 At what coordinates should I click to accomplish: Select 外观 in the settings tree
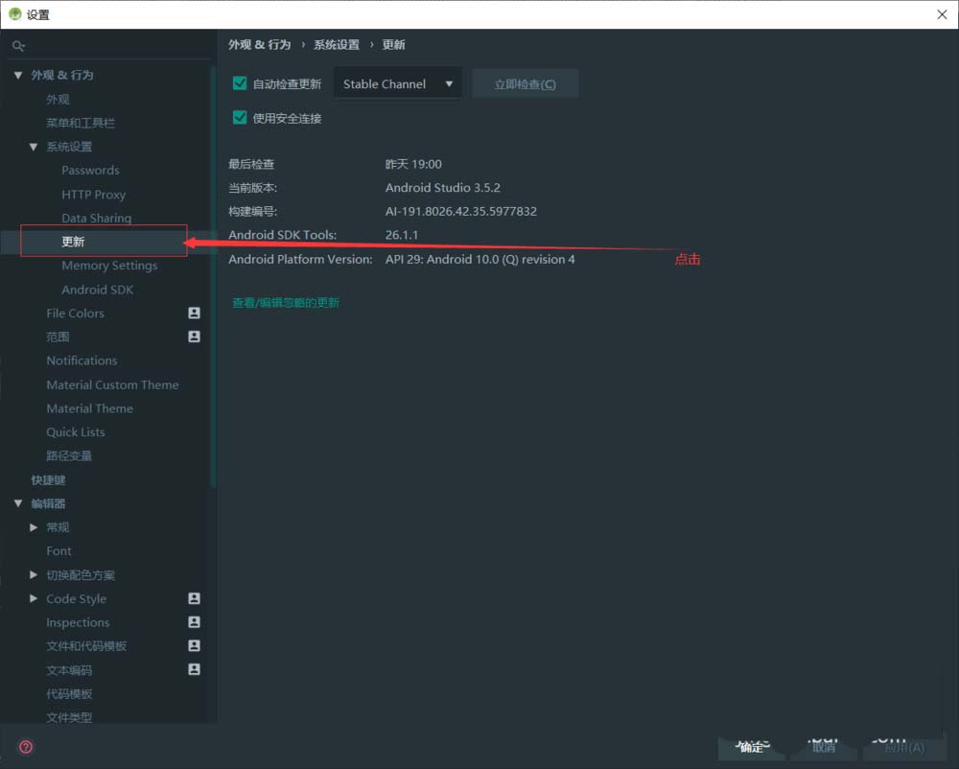coord(58,99)
